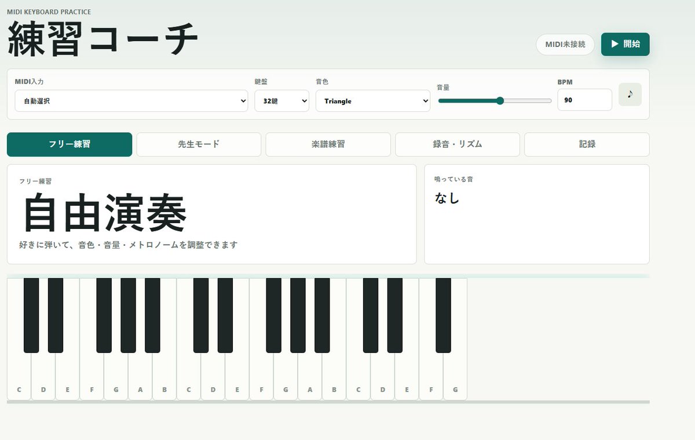The width and height of the screenshot is (695, 440).
Task: Play the lowest C-sharp black key
Action: tap(31, 315)
